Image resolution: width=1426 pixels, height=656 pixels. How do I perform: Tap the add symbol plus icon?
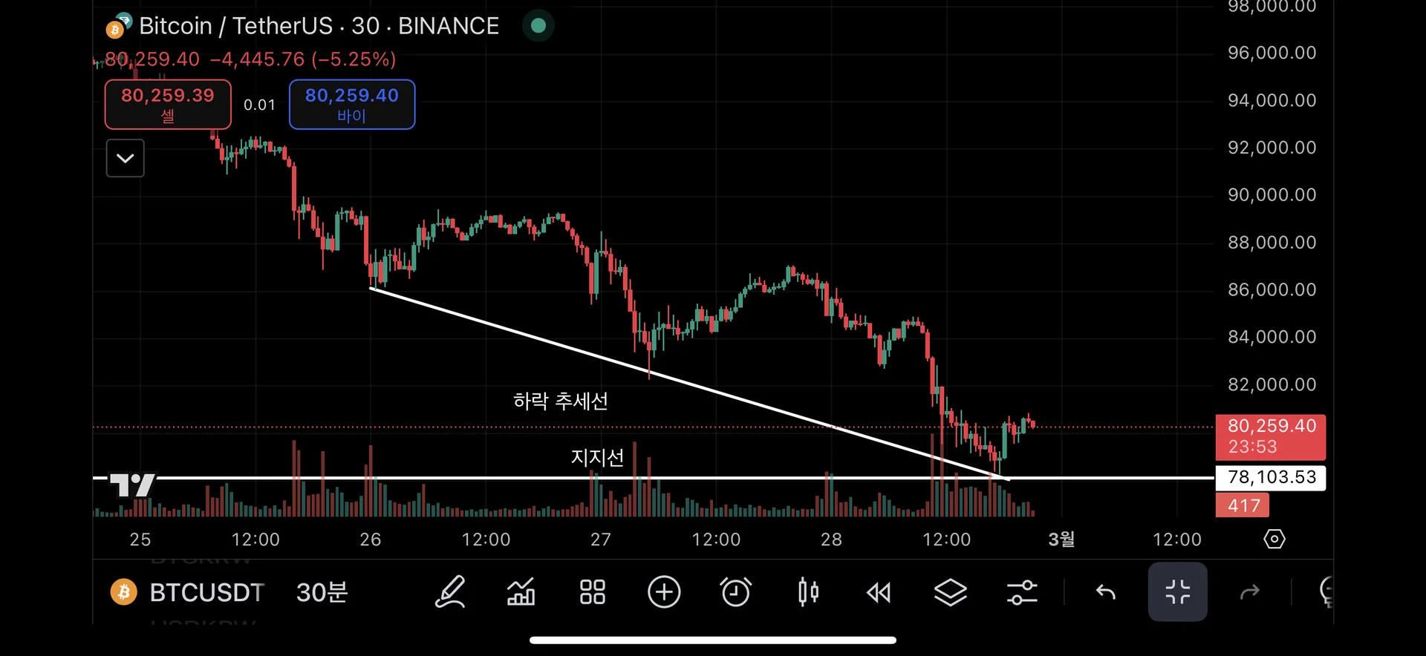point(664,592)
